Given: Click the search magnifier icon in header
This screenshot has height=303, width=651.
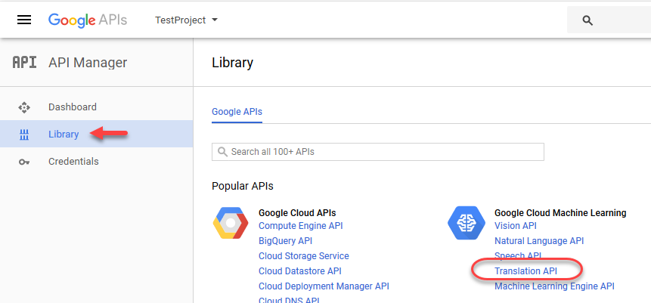Looking at the screenshot, I should (587, 20).
